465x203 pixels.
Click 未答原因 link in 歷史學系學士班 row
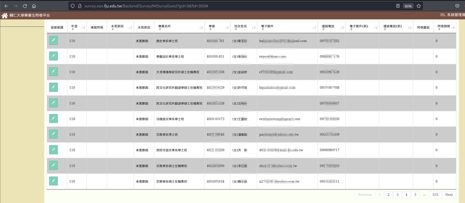[x=142, y=41]
